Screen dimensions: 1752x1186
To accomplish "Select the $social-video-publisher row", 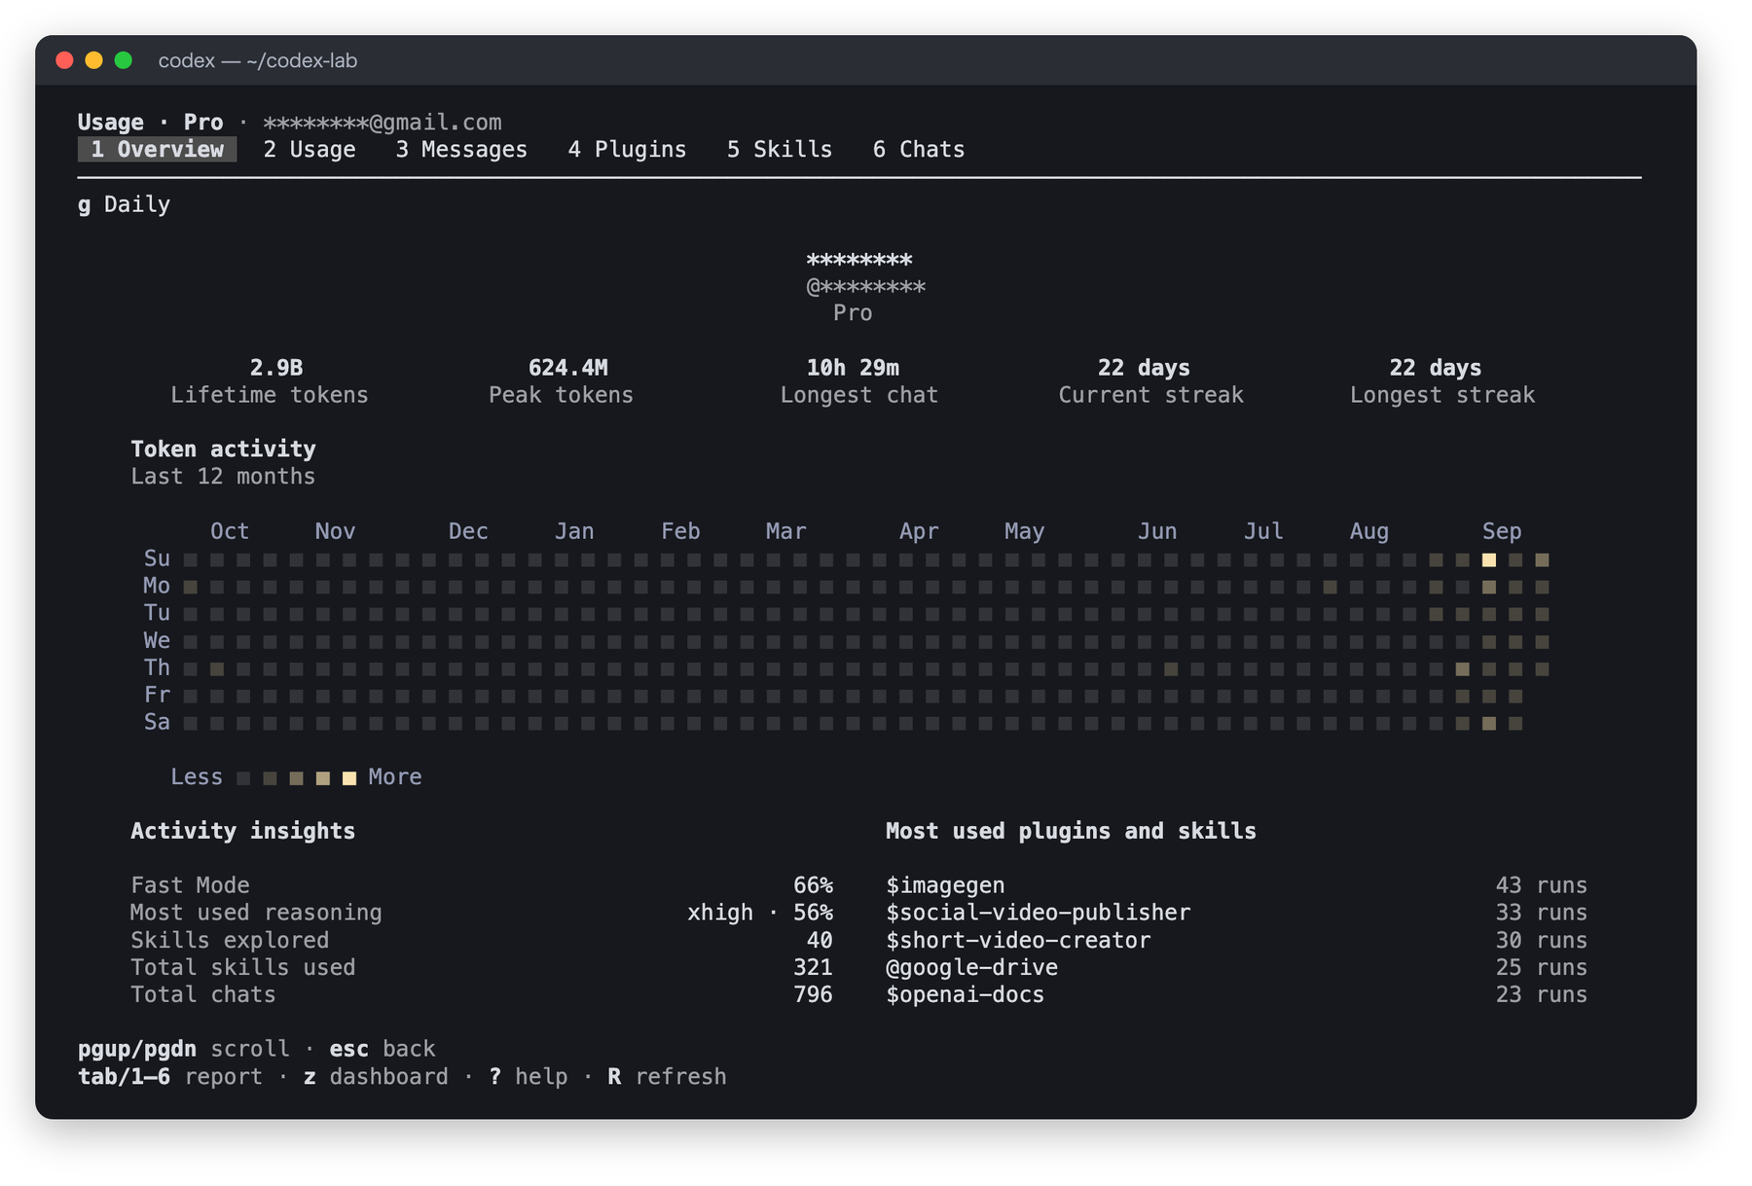I will (x=1236, y=913).
